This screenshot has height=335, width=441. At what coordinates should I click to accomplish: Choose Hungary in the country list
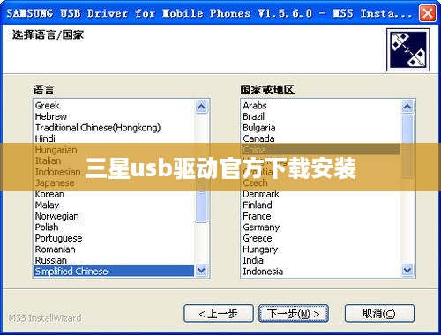(x=321, y=249)
